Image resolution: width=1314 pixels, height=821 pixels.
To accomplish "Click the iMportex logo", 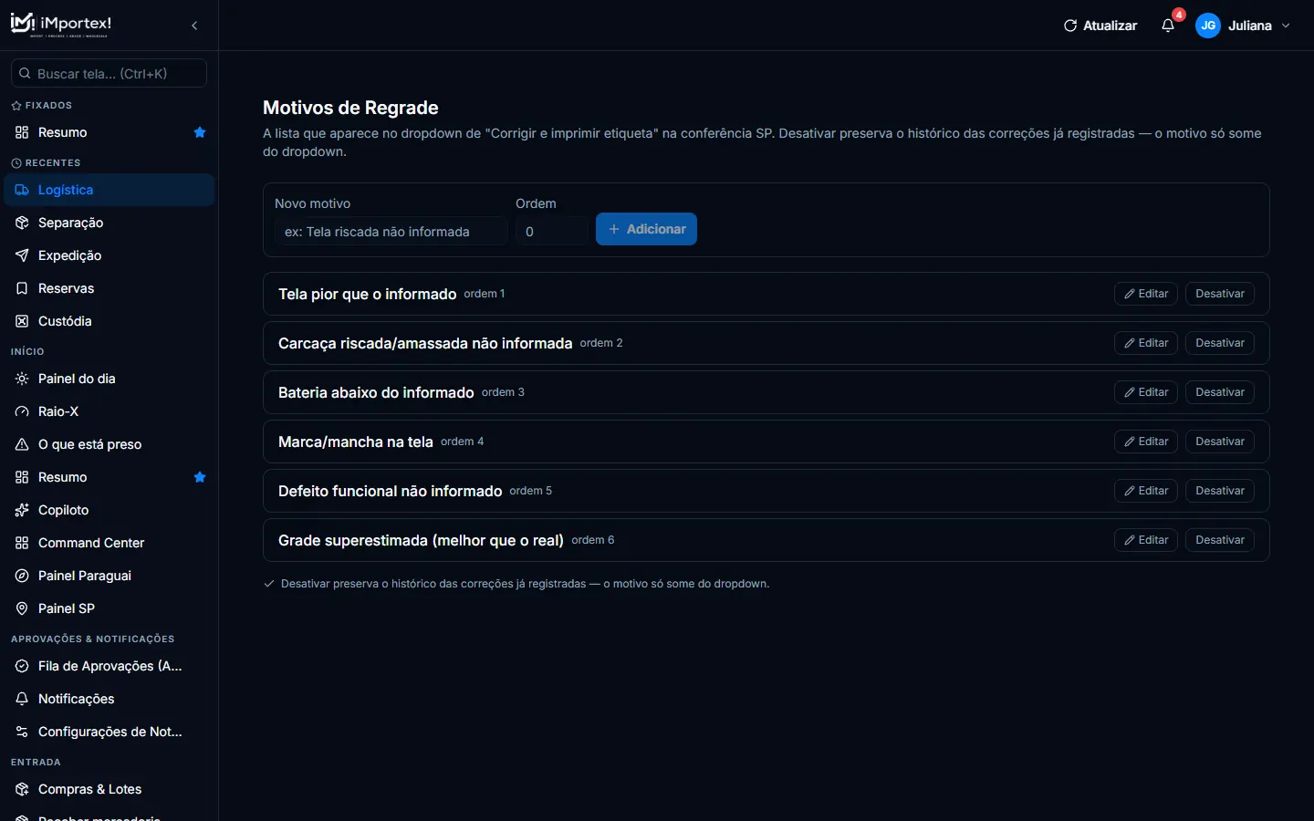I will [x=61, y=25].
